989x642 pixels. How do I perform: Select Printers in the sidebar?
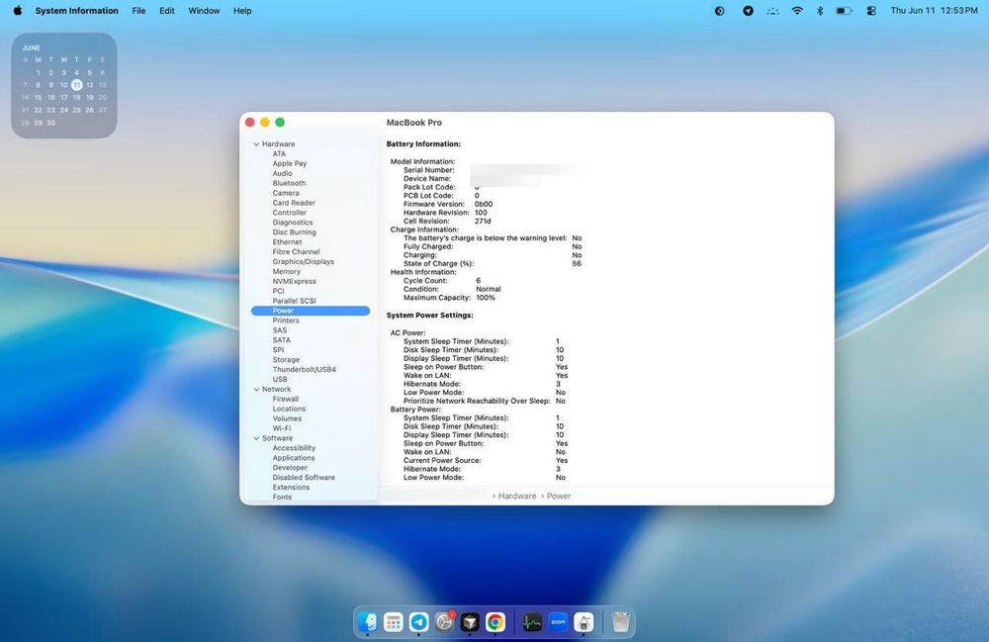pos(286,321)
